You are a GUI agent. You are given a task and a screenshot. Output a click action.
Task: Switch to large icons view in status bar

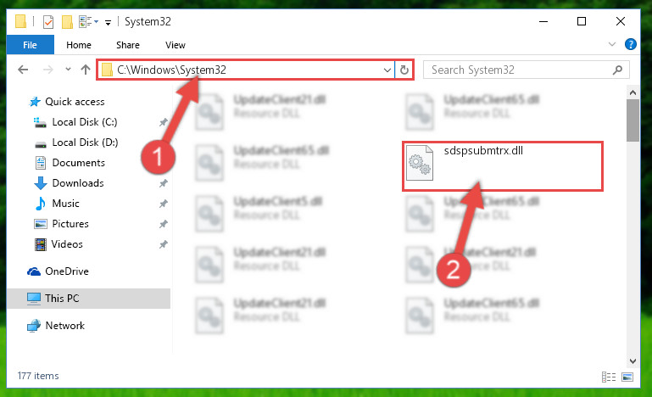pyautogui.click(x=627, y=377)
